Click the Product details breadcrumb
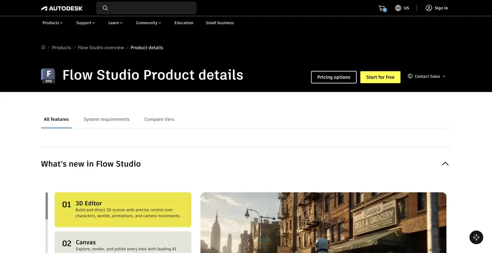This screenshot has width=492, height=253. [147, 47]
